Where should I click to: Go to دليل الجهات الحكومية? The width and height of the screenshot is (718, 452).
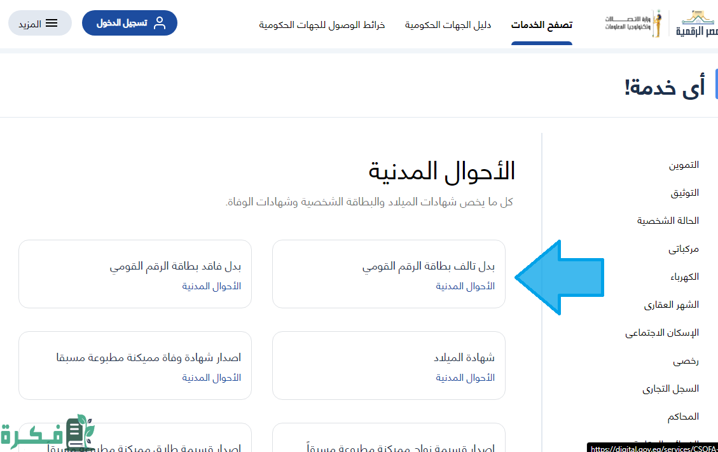click(x=448, y=25)
